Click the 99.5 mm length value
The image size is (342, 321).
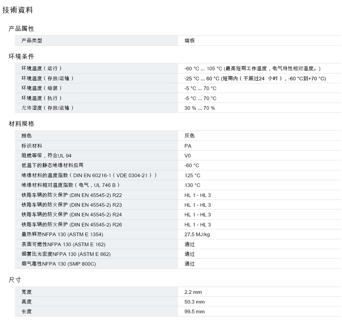(195, 312)
